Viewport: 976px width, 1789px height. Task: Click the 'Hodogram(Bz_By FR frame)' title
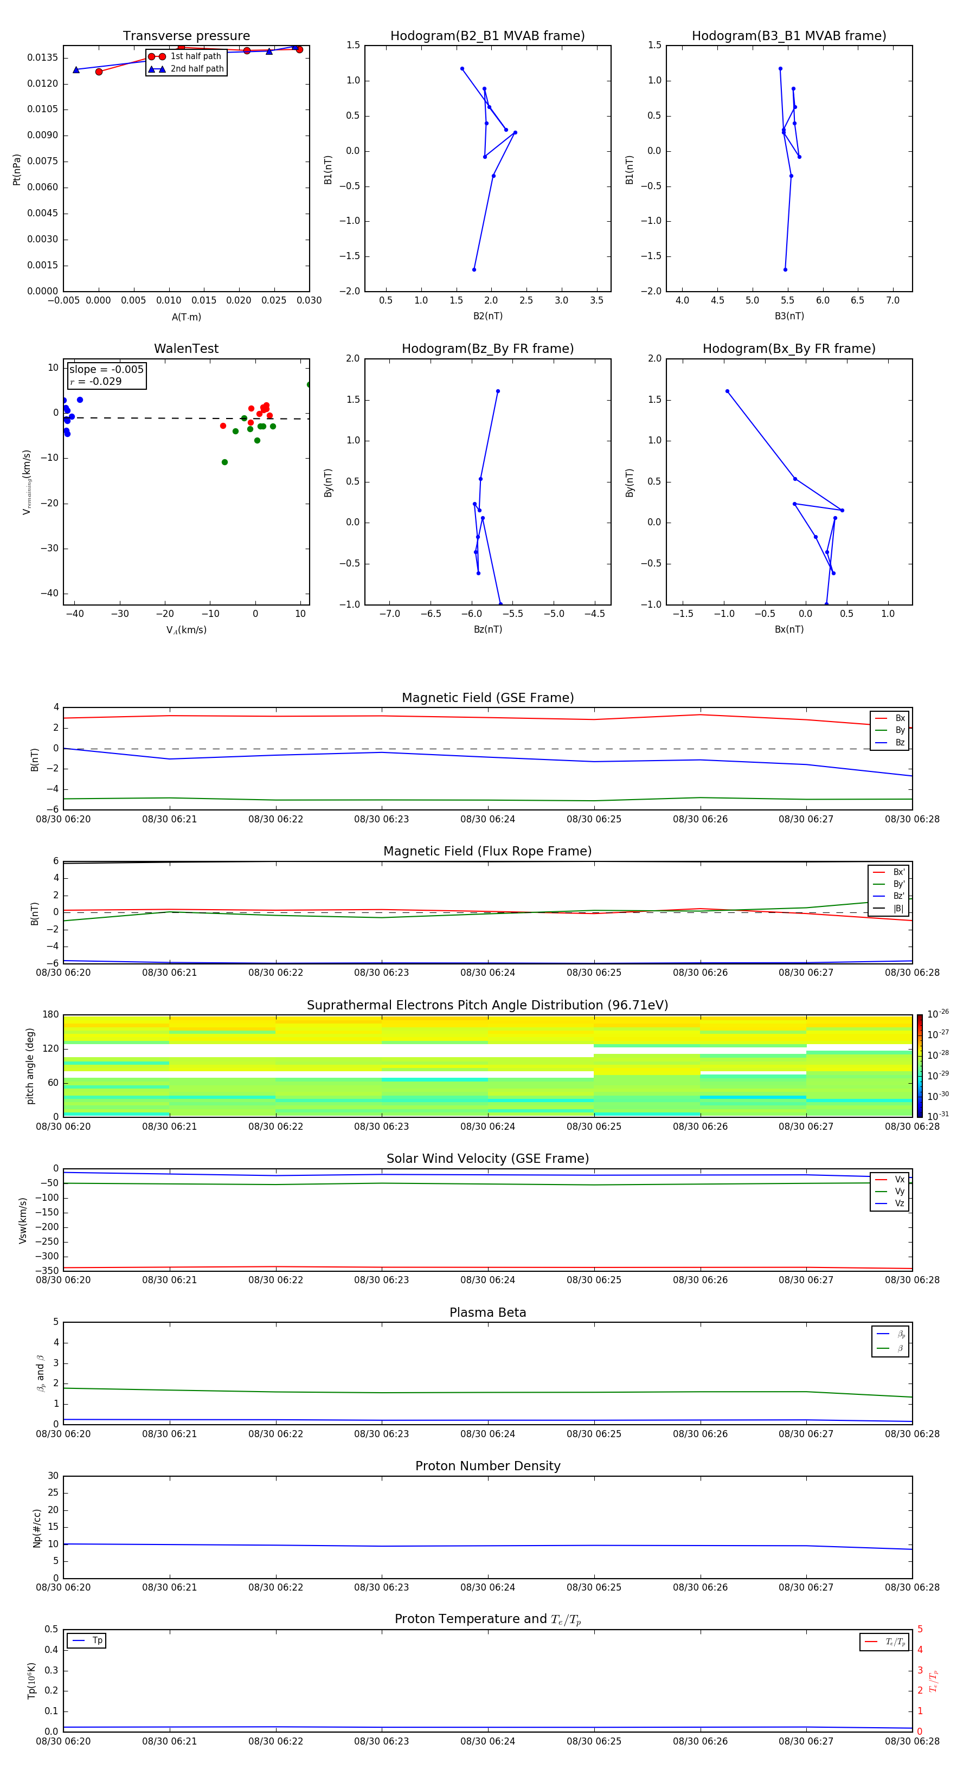pos(487,349)
